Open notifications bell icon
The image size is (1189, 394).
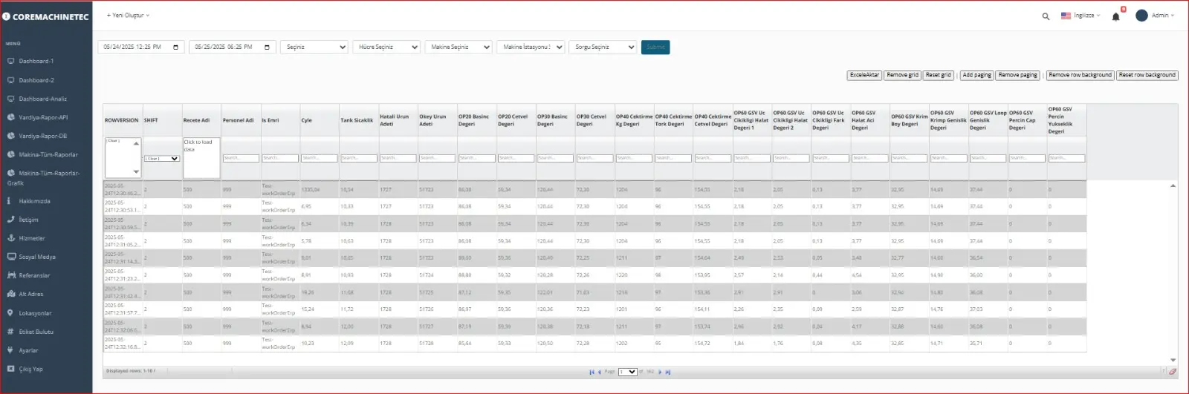(x=1115, y=16)
